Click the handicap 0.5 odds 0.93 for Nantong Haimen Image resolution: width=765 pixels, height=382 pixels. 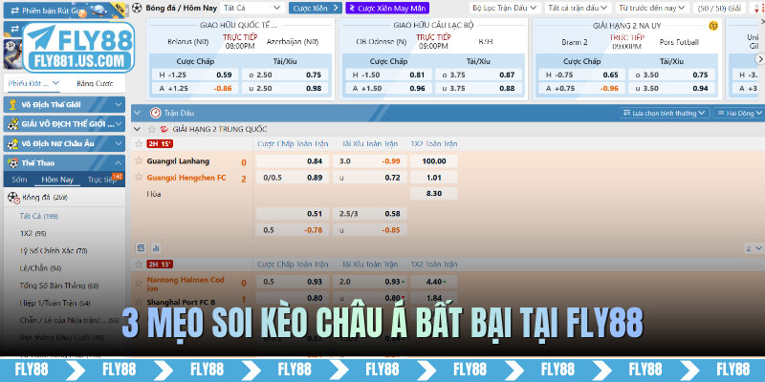293,282
